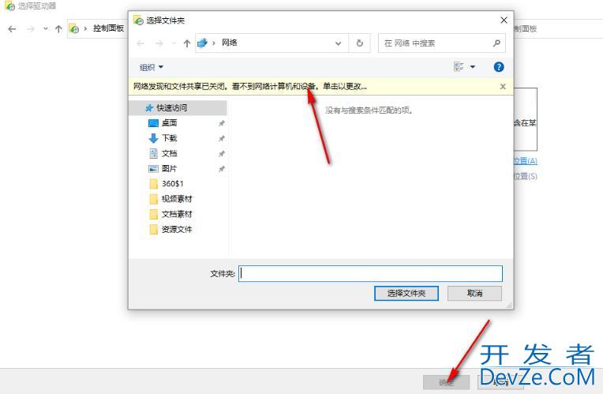The image size is (603, 394).
Task: Click pin icon beside 桌面
Action: point(222,123)
